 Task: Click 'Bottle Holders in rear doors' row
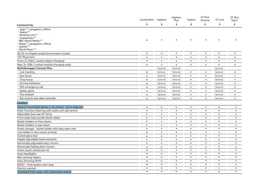pos(34,125)
